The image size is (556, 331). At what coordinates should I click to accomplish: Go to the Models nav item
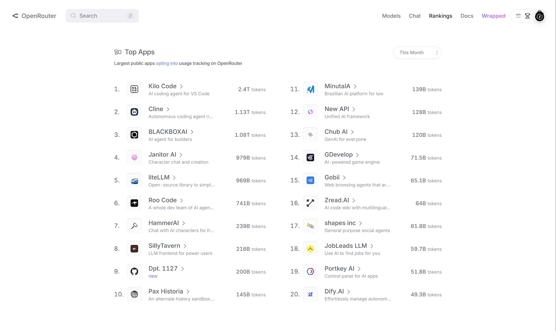click(x=391, y=16)
